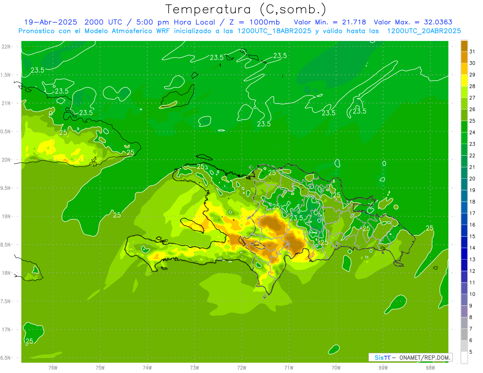
Task: Click the legend scale number '20'
Action: tap(473, 179)
